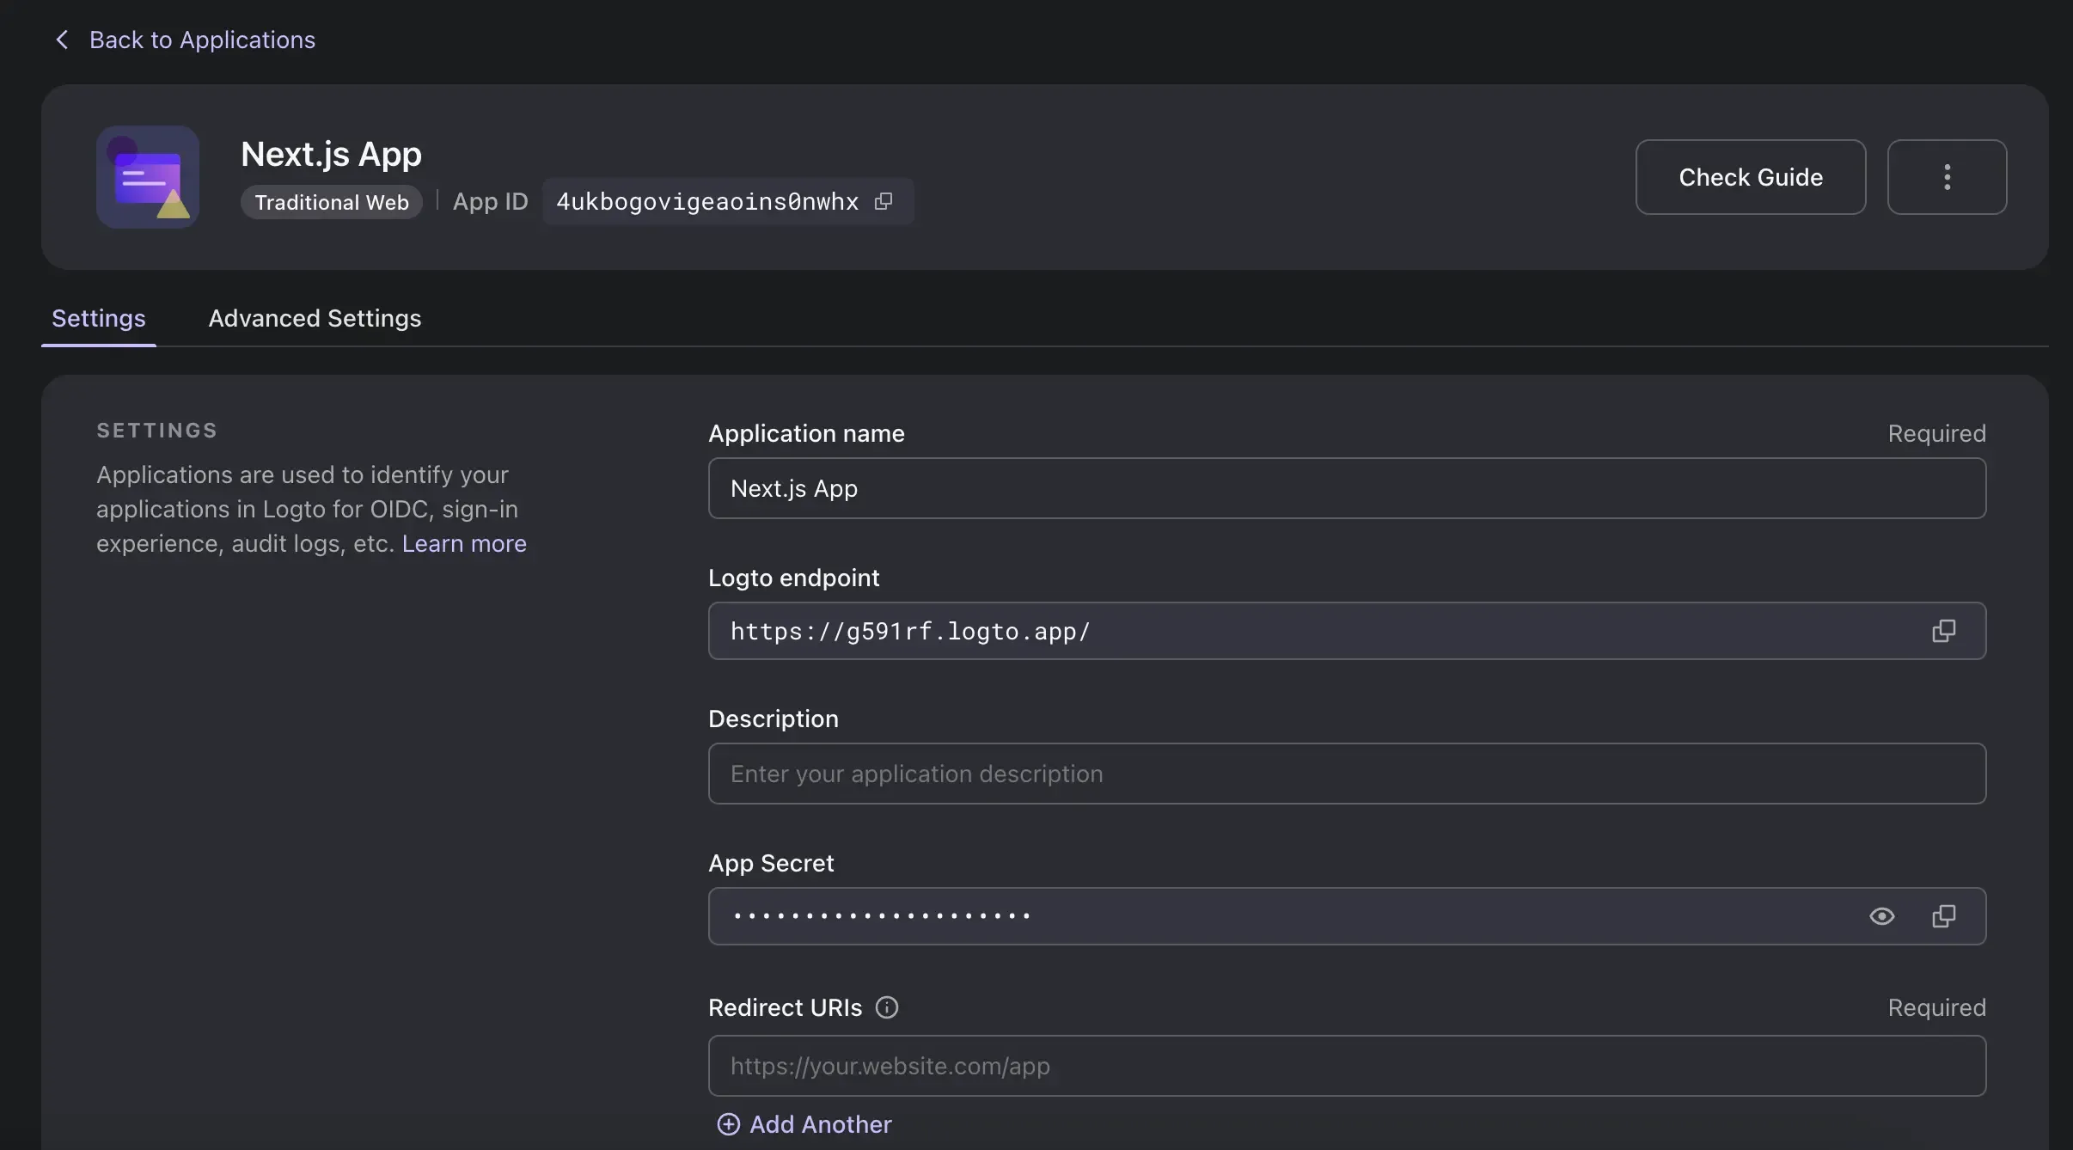The height and width of the screenshot is (1150, 2073).
Task: Click the Redirect URIs input field
Action: click(x=1347, y=1065)
